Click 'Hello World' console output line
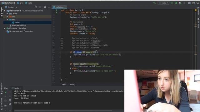Viewport: 200px width, 112px height. tap(20, 93)
